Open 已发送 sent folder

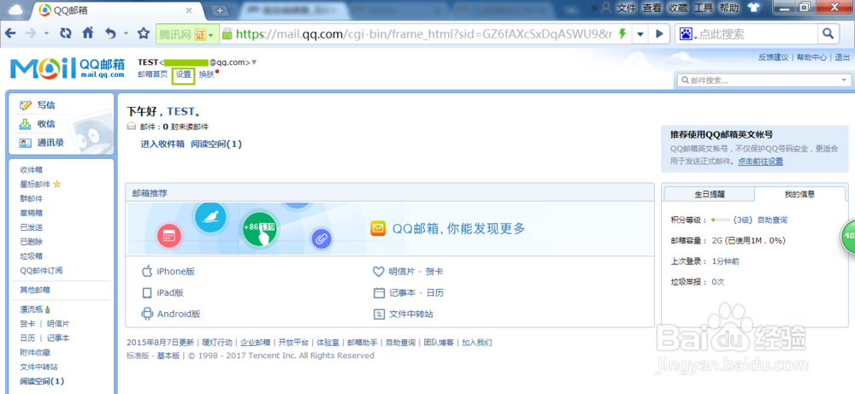click(x=31, y=227)
